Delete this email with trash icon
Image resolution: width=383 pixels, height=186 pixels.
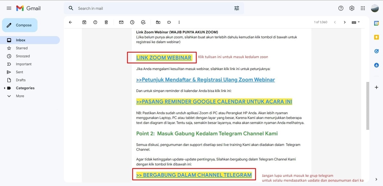tap(106, 22)
